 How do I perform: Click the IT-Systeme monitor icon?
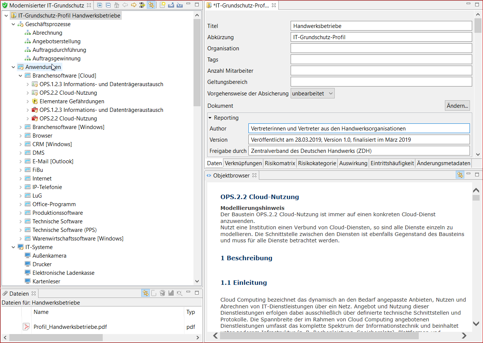(21, 247)
